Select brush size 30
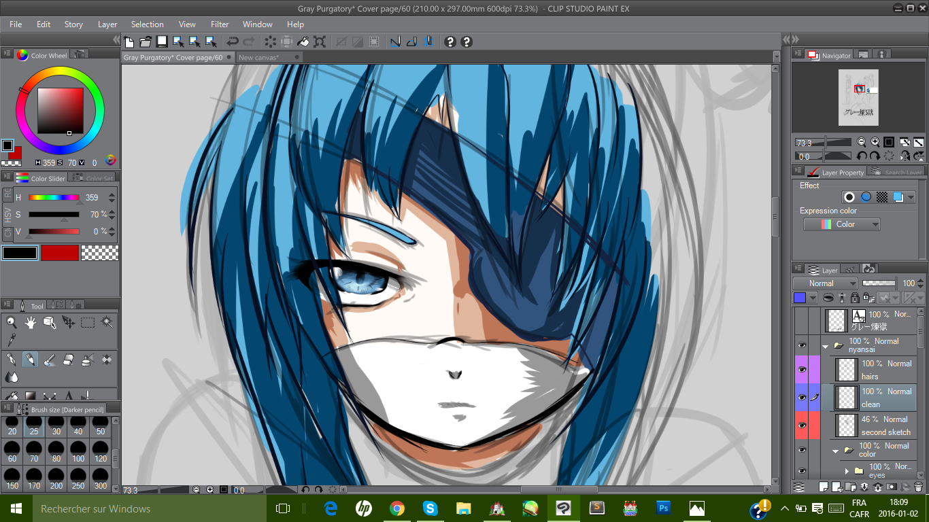The image size is (929, 522). coord(56,426)
